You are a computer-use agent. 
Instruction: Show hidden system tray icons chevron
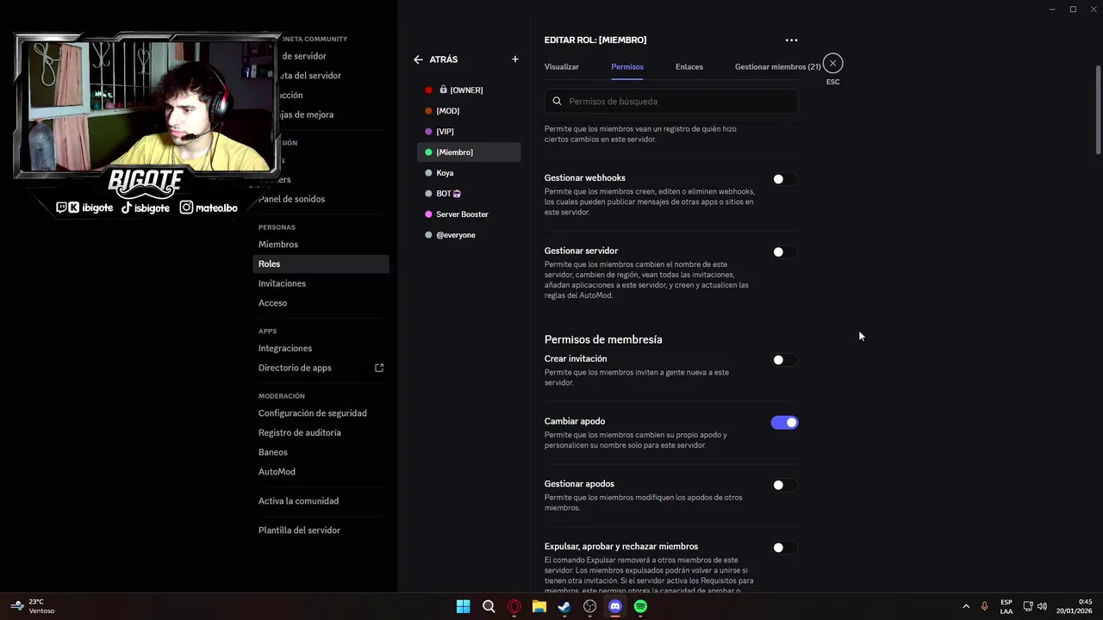click(x=965, y=606)
